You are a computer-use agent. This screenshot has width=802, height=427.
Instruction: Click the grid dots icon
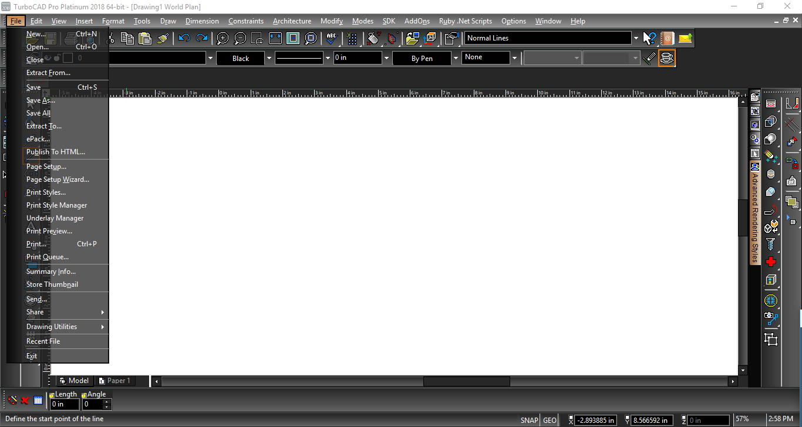pos(352,38)
